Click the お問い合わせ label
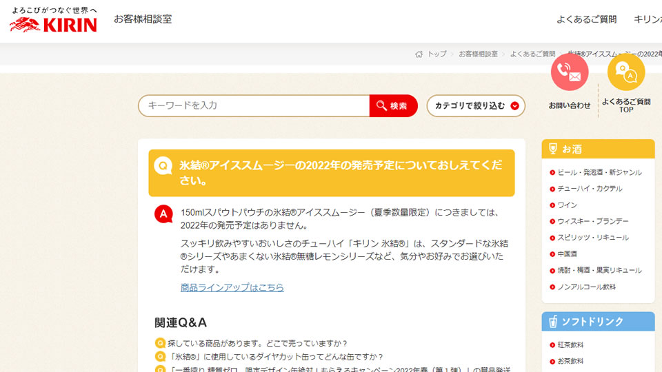This screenshot has height=372, width=662. [570, 105]
